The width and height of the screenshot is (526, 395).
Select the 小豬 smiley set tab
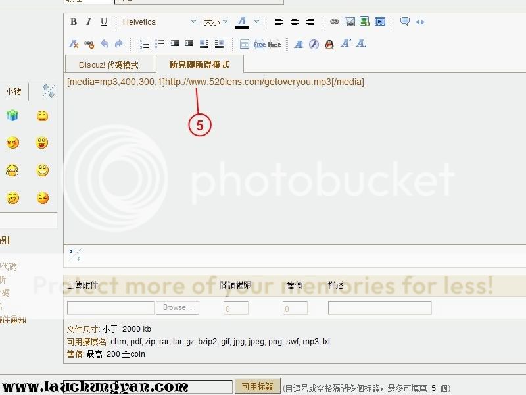coord(13,92)
